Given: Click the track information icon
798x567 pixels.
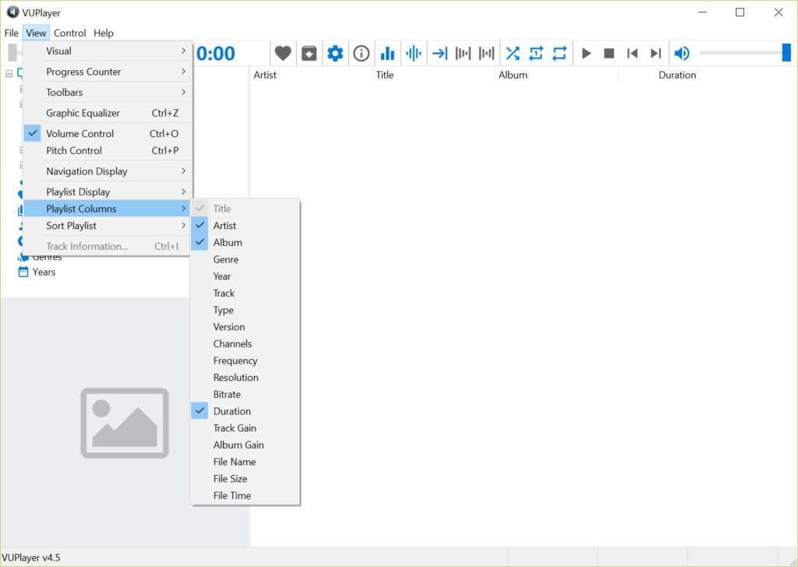Looking at the screenshot, I should coord(362,53).
